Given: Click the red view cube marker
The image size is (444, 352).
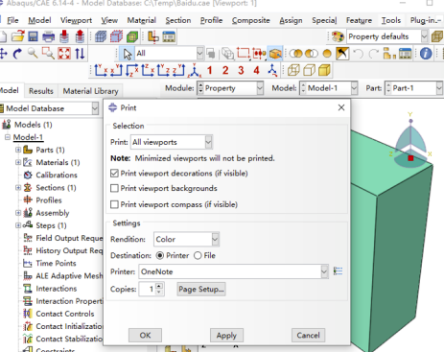Looking at the screenshot, I should point(410,158).
